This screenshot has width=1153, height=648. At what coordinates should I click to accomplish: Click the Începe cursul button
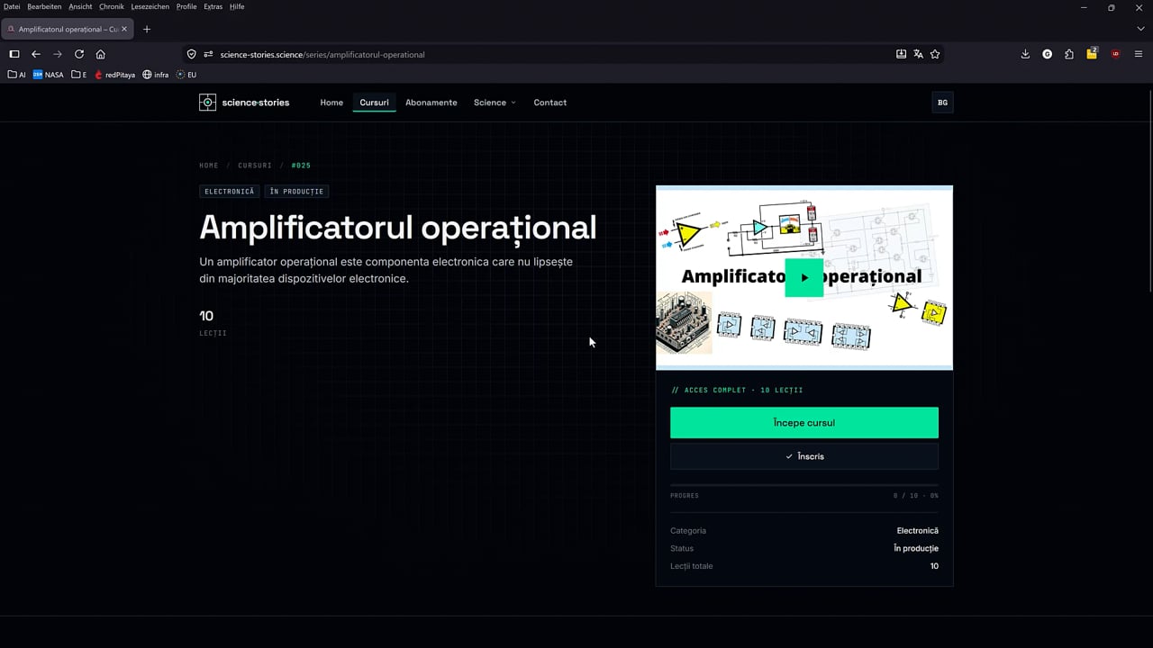[803, 423]
